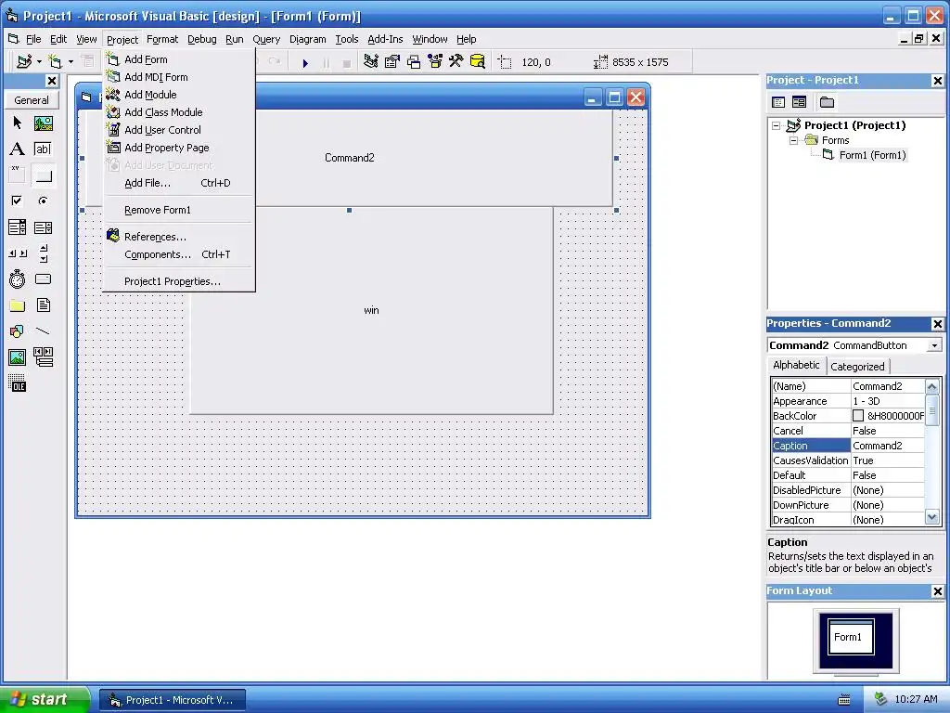Image resolution: width=950 pixels, height=713 pixels.
Task: Click properties list scroll down arrow
Action: tap(931, 518)
